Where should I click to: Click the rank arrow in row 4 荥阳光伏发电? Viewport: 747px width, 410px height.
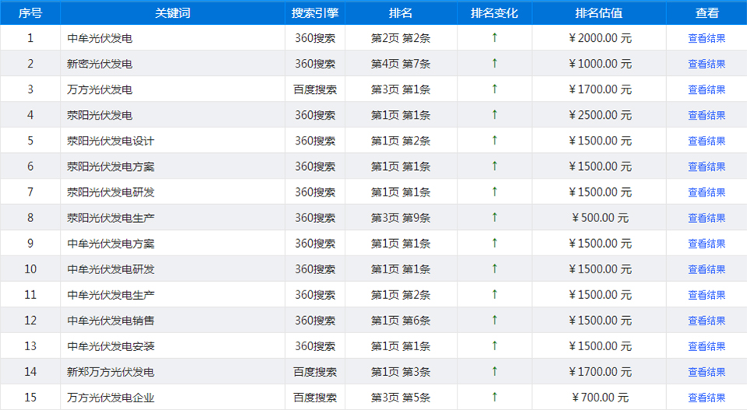tap(495, 115)
